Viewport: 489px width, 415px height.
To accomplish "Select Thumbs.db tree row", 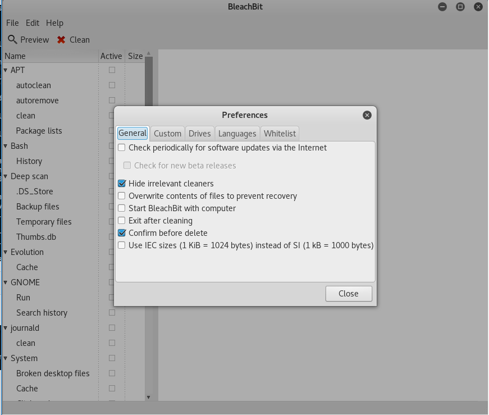I will (36, 237).
